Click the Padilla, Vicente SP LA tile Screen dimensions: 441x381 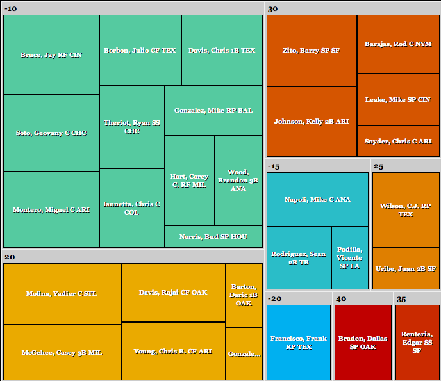click(349, 258)
